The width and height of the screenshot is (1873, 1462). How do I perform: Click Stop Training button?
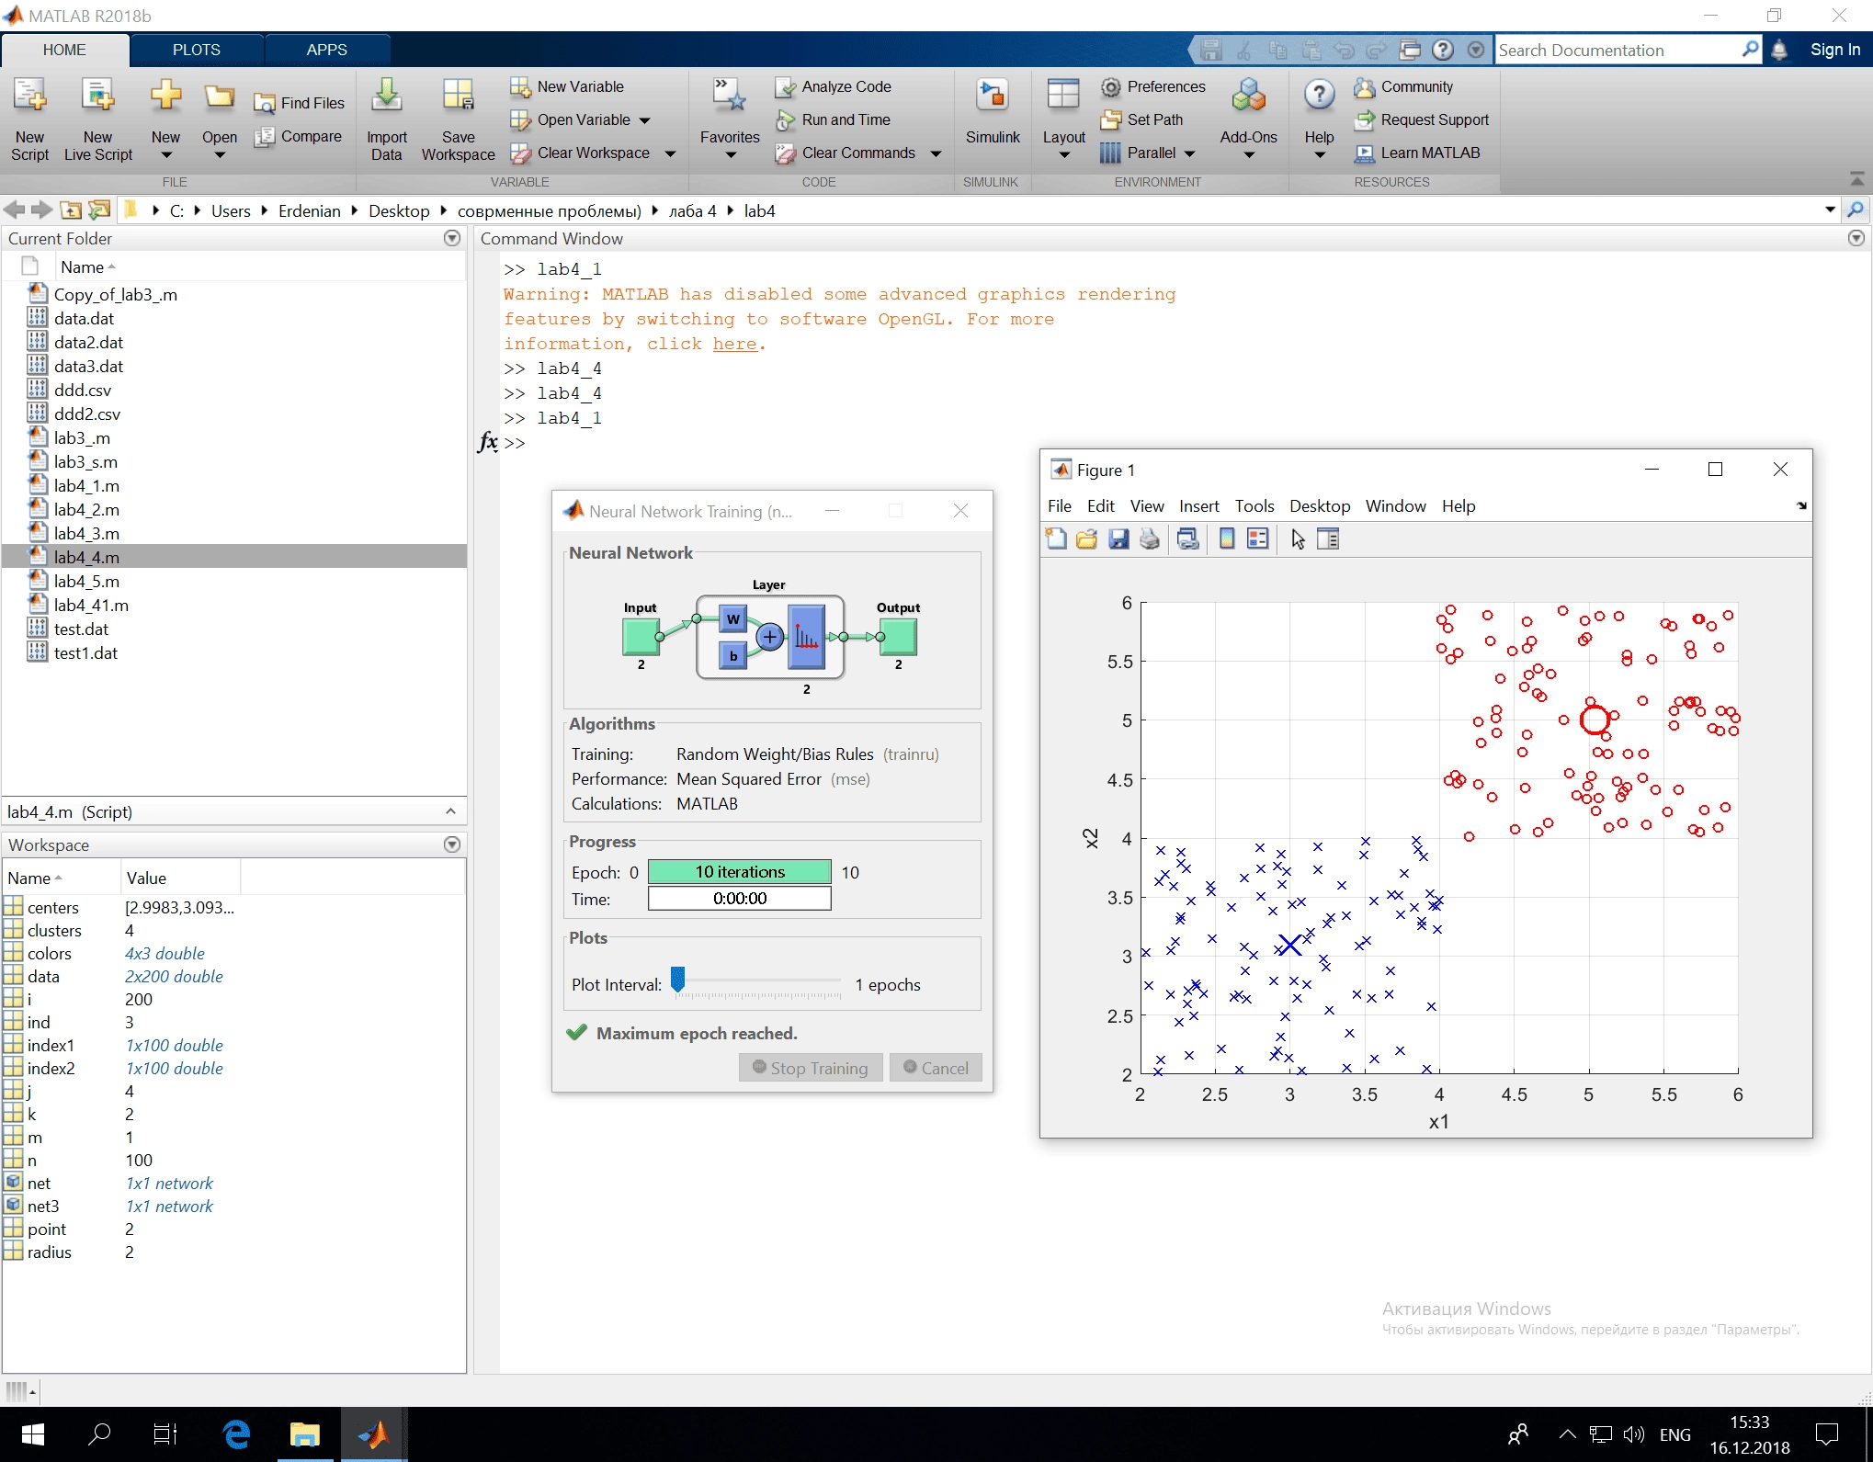tap(810, 1068)
